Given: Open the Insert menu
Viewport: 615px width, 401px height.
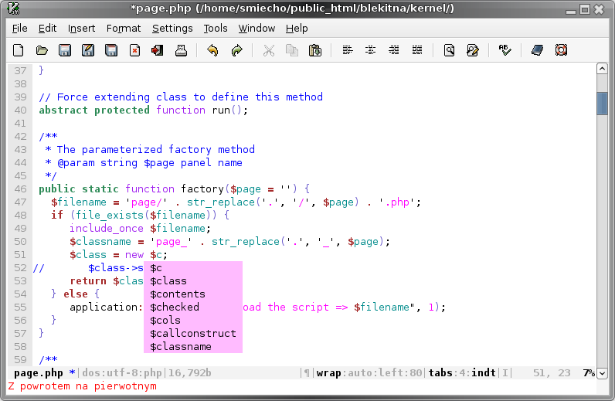Looking at the screenshot, I should pyautogui.click(x=81, y=29).
